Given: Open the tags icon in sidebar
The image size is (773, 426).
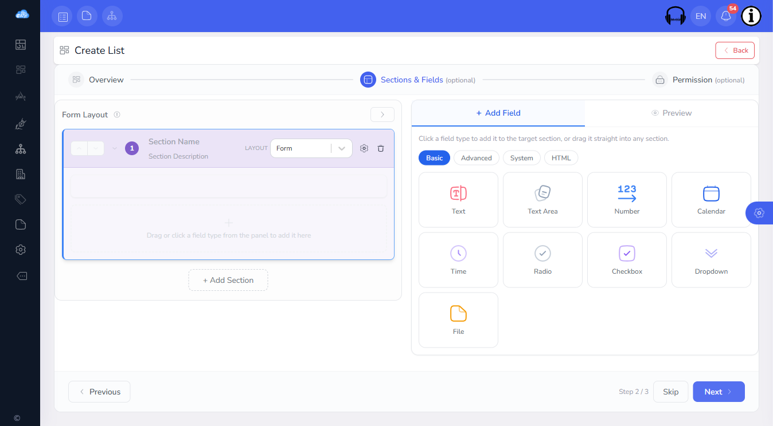Looking at the screenshot, I should pos(21,199).
